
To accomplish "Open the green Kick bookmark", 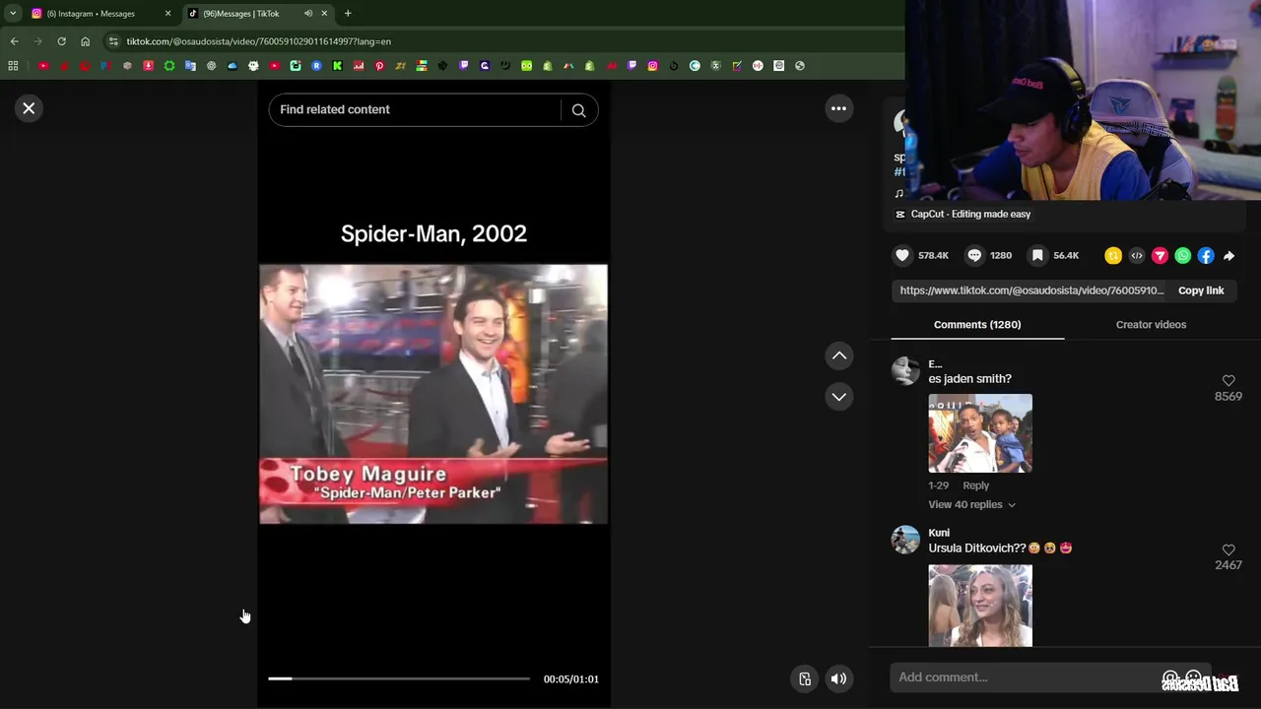I will (x=337, y=66).
